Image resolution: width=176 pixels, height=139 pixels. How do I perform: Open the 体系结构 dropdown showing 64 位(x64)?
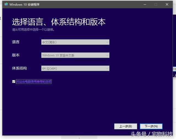point(75,68)
